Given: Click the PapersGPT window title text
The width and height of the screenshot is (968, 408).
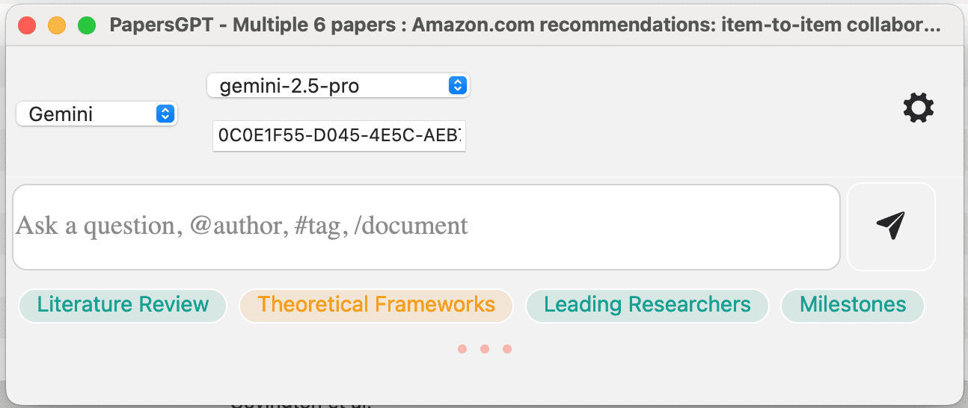Looking at the screenshot, I should [524, 25].
